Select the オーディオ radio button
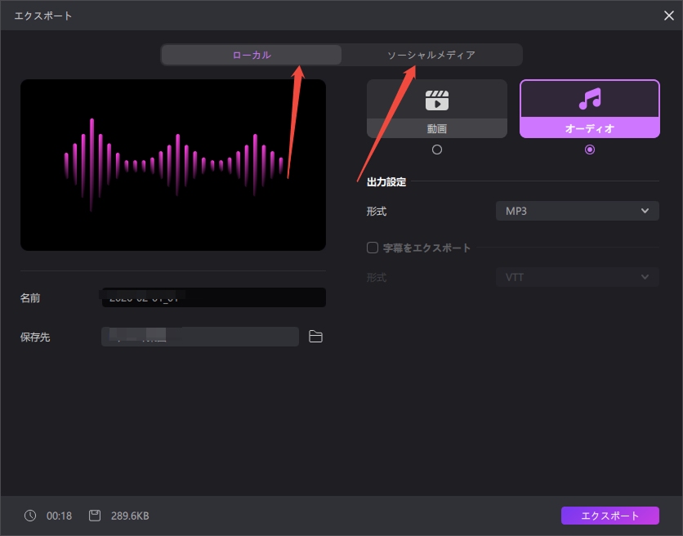 [x=590, y=150]
